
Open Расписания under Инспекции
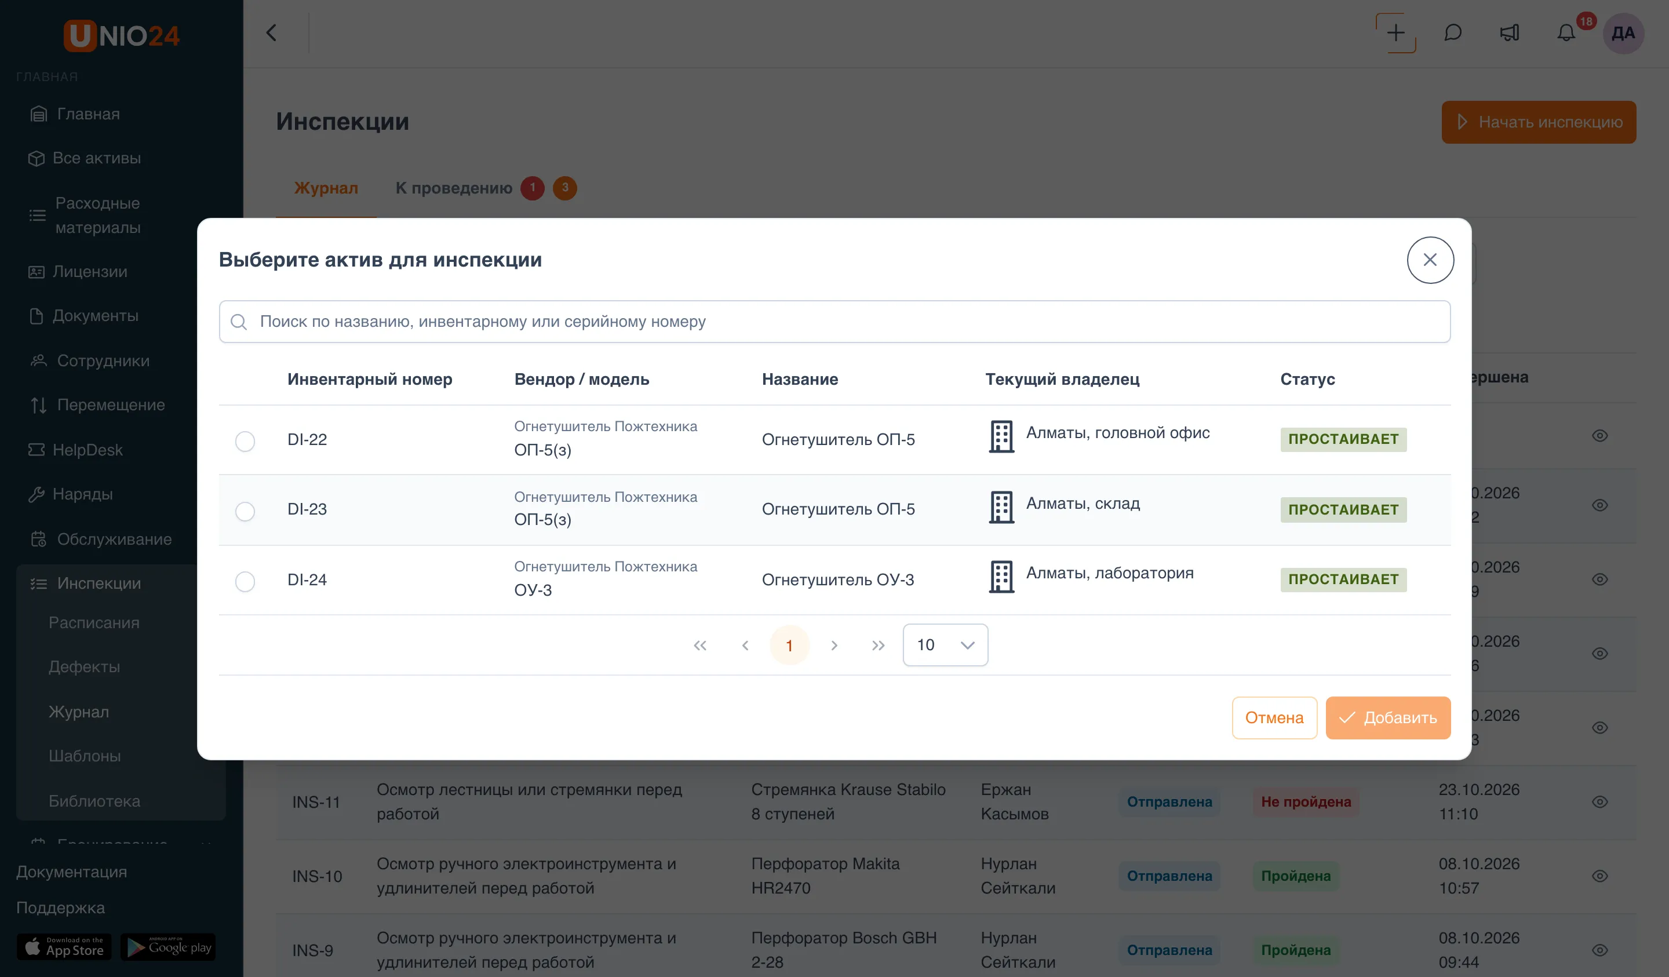pyautogui.click(x=94, y=622)
